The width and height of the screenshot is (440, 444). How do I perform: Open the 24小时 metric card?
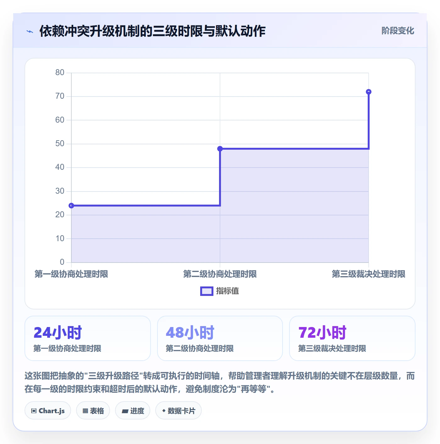88,338
